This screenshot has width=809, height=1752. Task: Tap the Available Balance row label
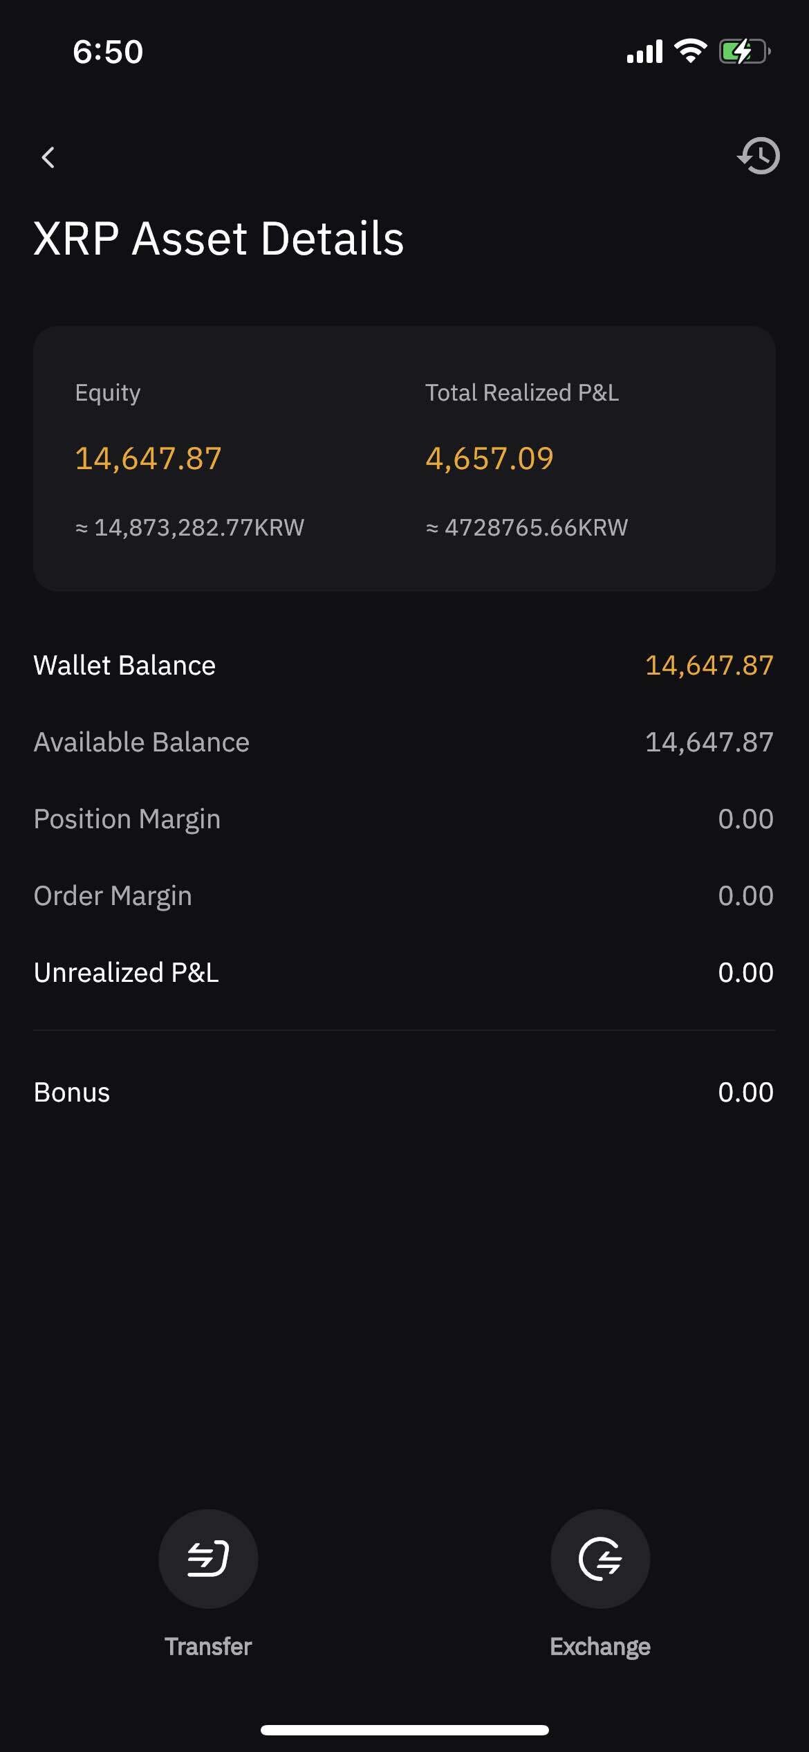[142, 742]
